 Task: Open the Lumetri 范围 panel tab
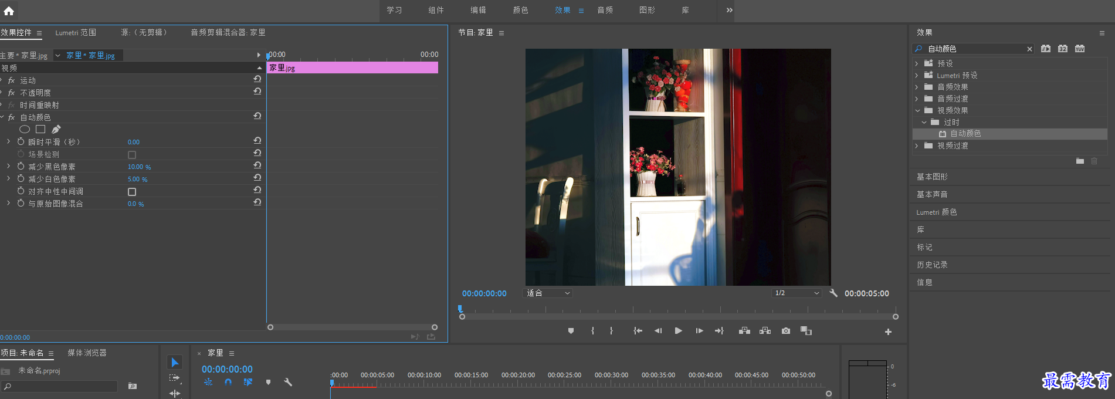tap(76, 33)
